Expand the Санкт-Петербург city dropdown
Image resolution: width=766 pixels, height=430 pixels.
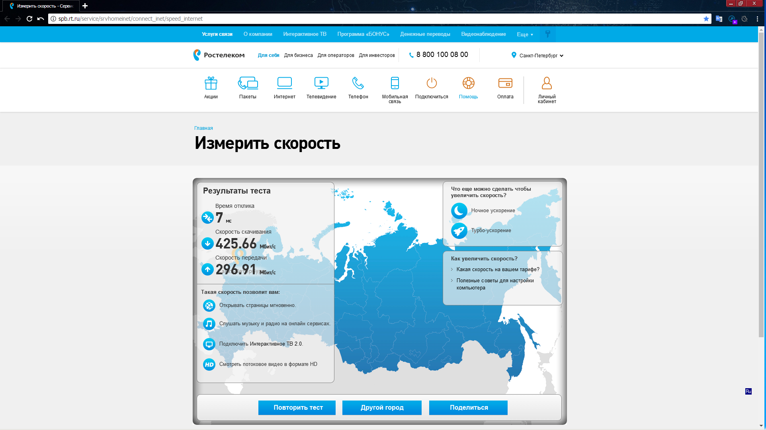(x=538, y=56)
